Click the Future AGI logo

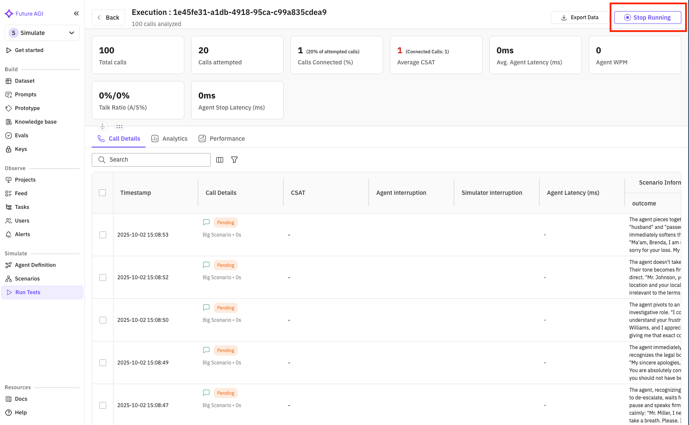point(24,14)
